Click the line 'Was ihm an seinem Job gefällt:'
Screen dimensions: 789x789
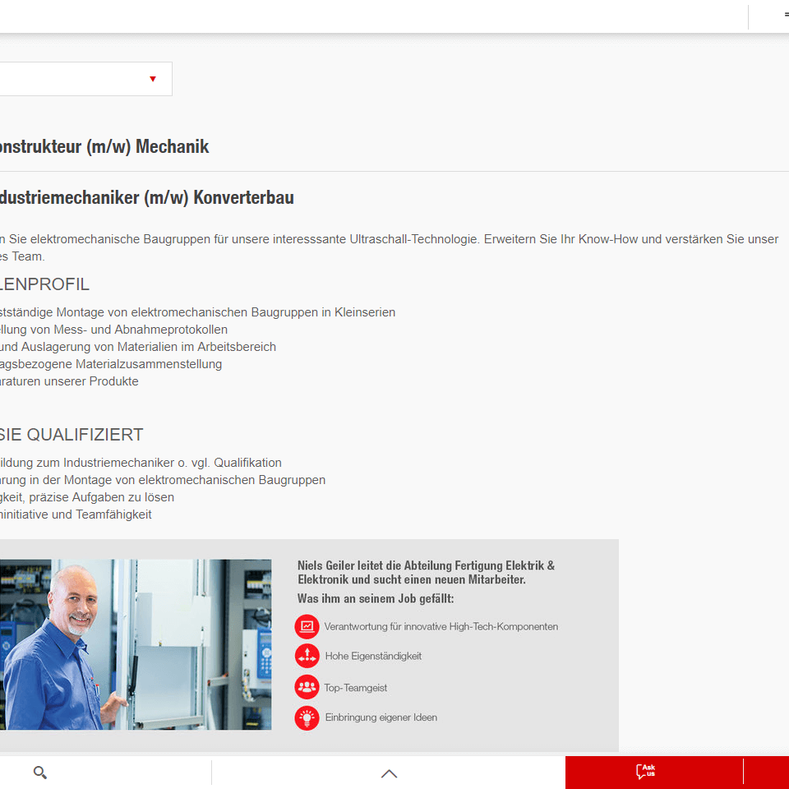tap(376, 599)
